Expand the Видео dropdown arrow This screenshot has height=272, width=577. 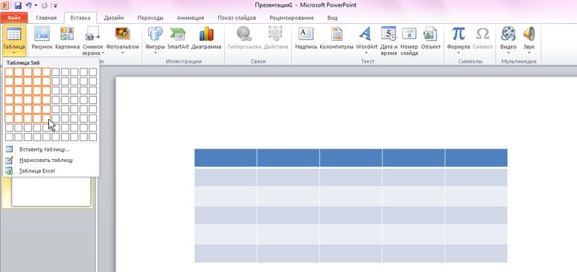pos(509,53)
